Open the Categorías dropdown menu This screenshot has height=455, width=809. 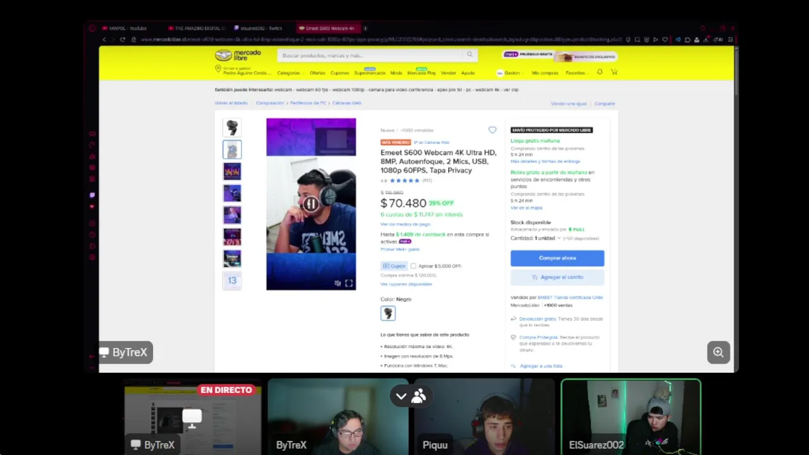click(x=289, y=73)
